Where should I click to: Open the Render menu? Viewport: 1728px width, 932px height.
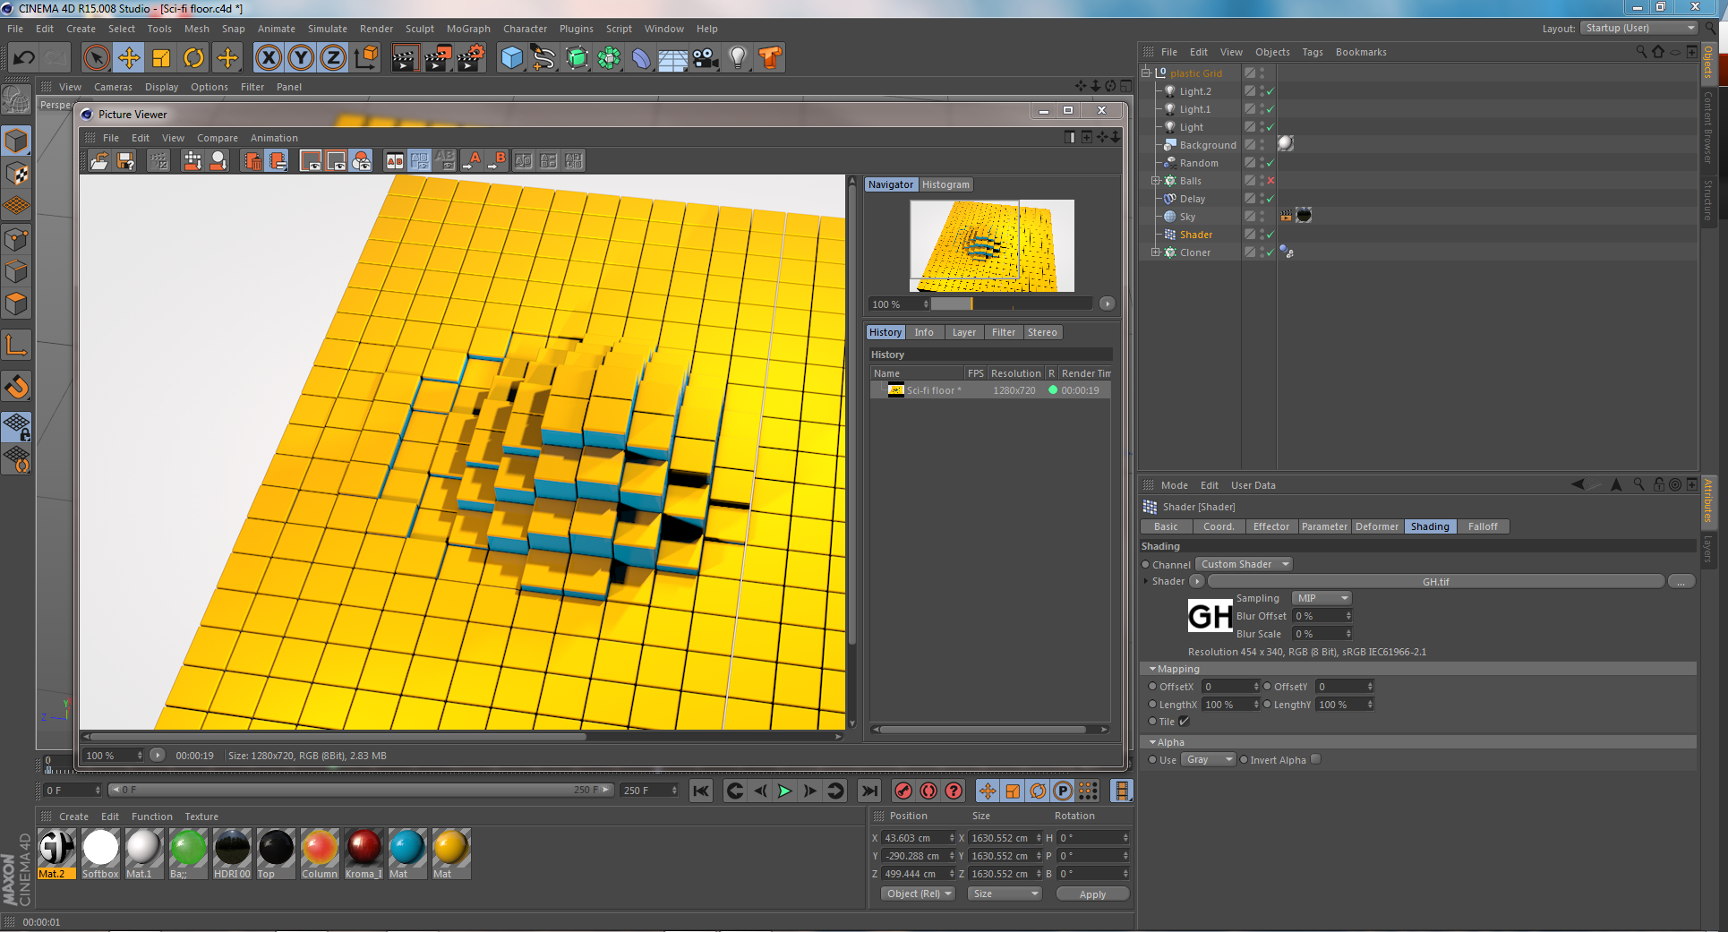376,29
